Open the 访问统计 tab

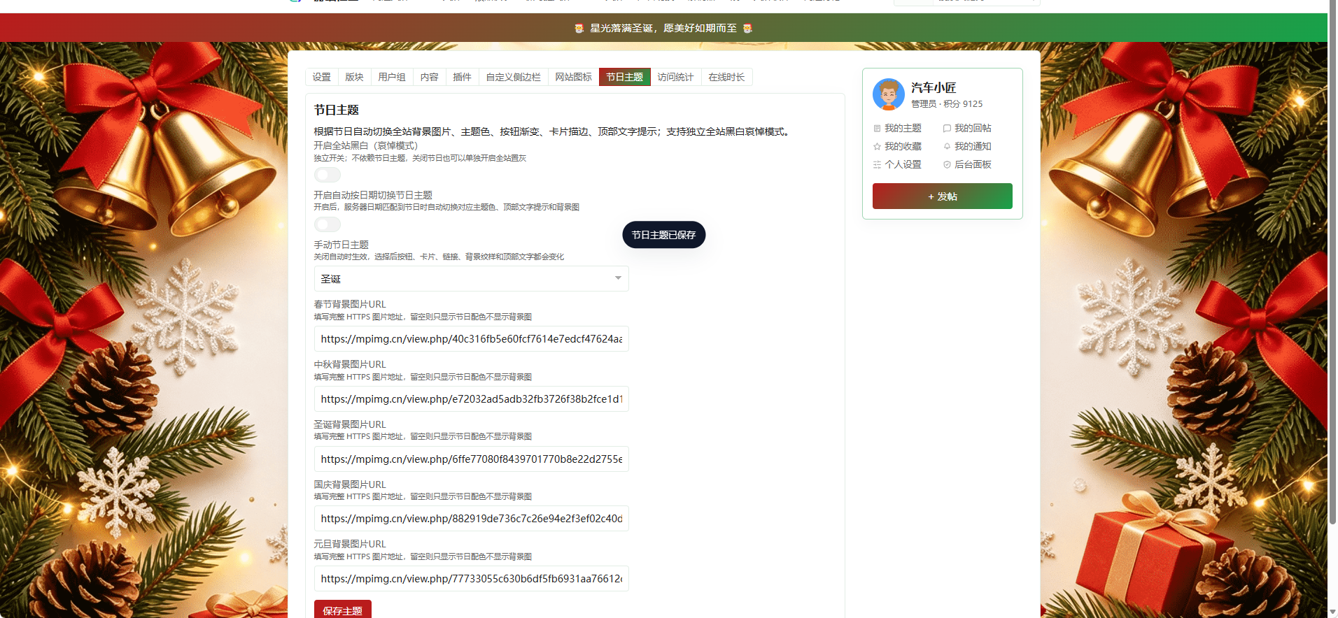[676, 77]
